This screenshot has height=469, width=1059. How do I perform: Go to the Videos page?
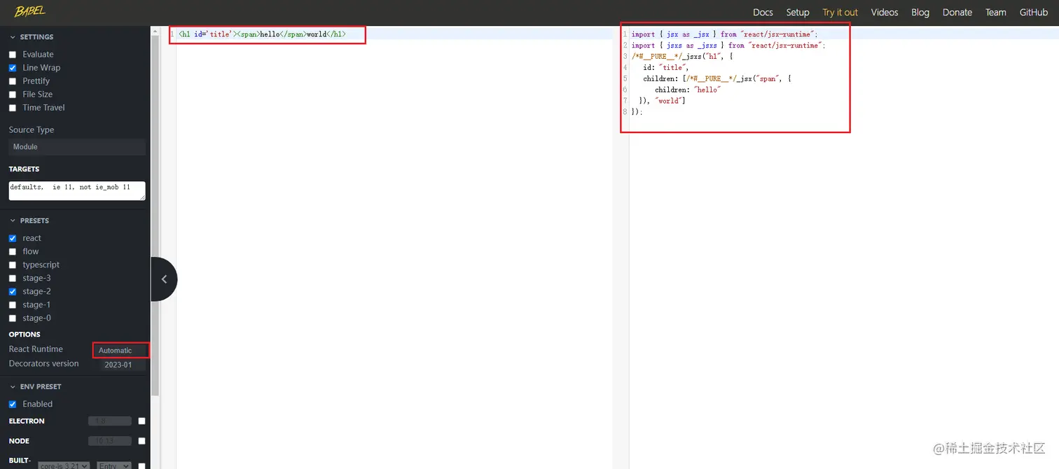tap(885, 12)
